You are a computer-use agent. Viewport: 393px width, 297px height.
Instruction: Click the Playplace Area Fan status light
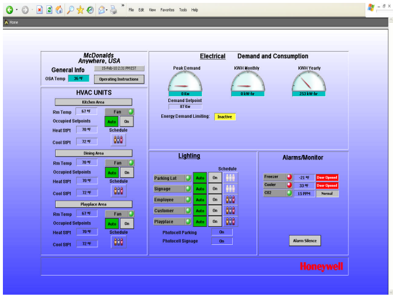click(131, 214)
